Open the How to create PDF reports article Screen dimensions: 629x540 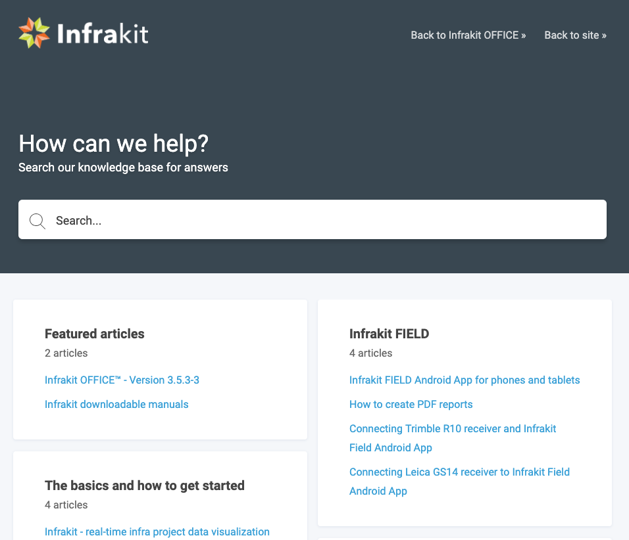pos(411,404)
